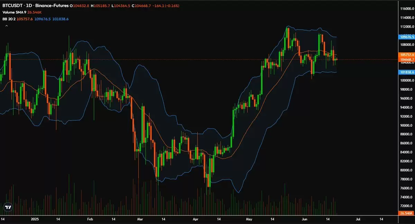Click the TradingView logo icon

[8, 207]
